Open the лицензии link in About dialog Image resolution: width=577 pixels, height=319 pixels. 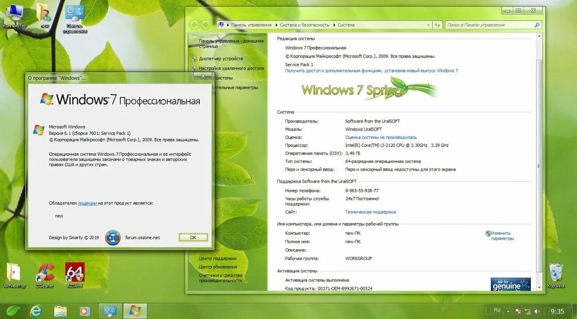click(x=87, y=203)
